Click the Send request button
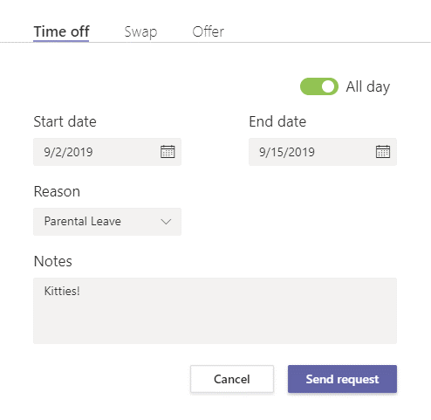The width and height of the screenshot is (431, 420). click(x=342, y=379)
